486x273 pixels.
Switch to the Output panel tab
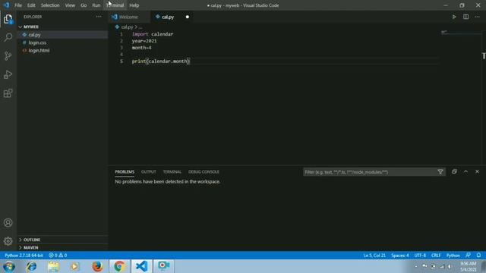click(x=149, y=172)
